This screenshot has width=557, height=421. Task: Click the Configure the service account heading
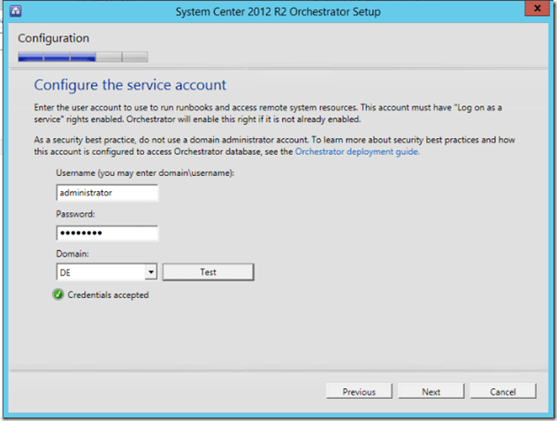tap(130, 86)
